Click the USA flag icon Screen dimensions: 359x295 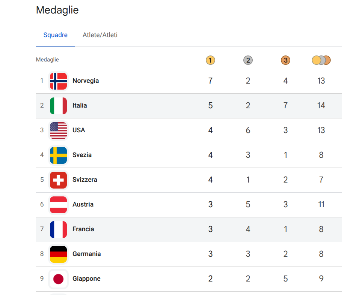pos(58,130)
